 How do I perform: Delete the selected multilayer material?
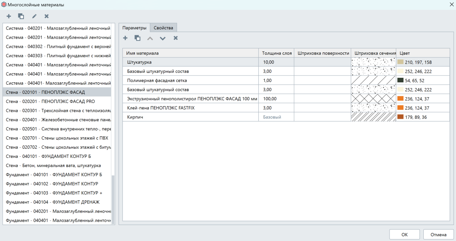tap(46, 16)
